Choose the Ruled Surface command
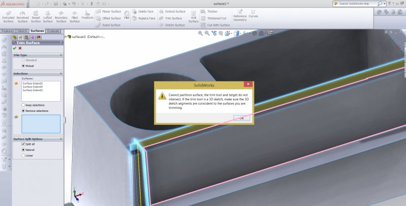Image resolution: width=406 pixels, height=206 pixels. click(108, 25)
